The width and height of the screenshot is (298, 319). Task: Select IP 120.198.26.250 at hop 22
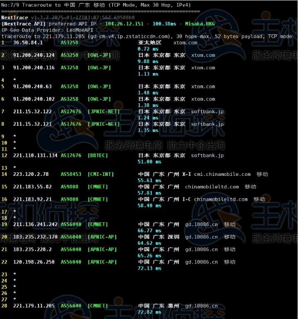pos(34,262)
